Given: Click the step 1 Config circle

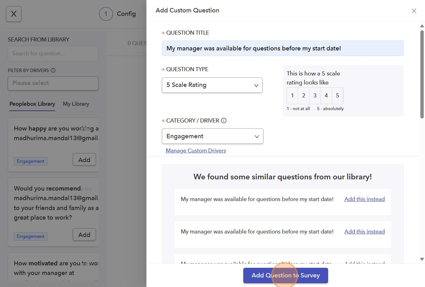Looking at the screenshot, I should coord(106,14).
